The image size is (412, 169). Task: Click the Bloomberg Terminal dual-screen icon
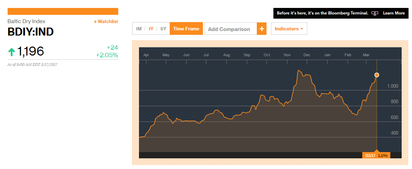(375, 13)
